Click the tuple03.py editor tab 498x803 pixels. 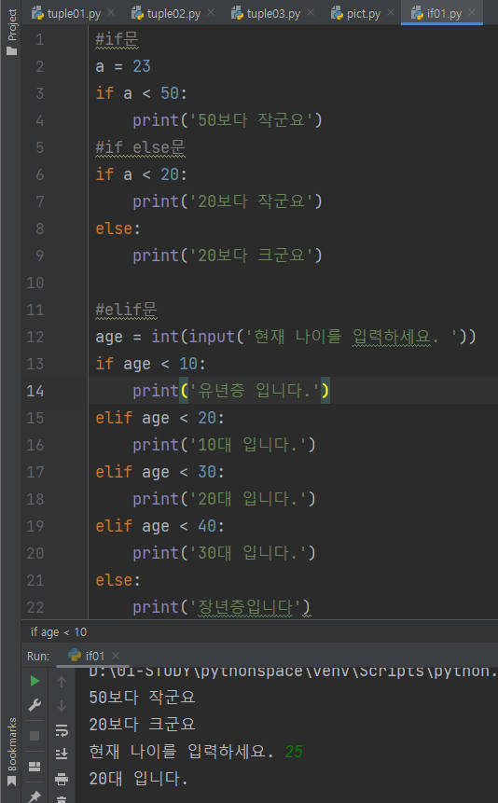(266, 14)
